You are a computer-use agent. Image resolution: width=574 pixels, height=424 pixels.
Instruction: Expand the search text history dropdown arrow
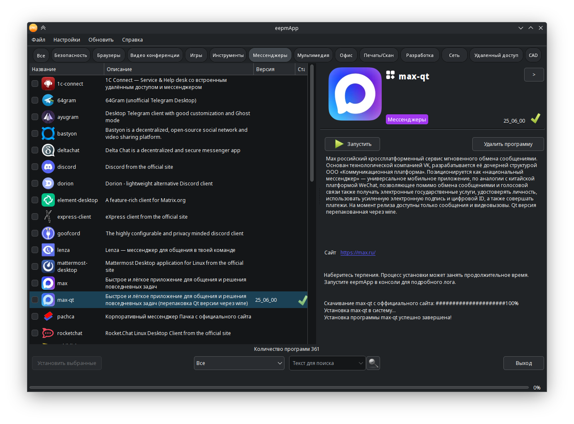coord(361,363)
